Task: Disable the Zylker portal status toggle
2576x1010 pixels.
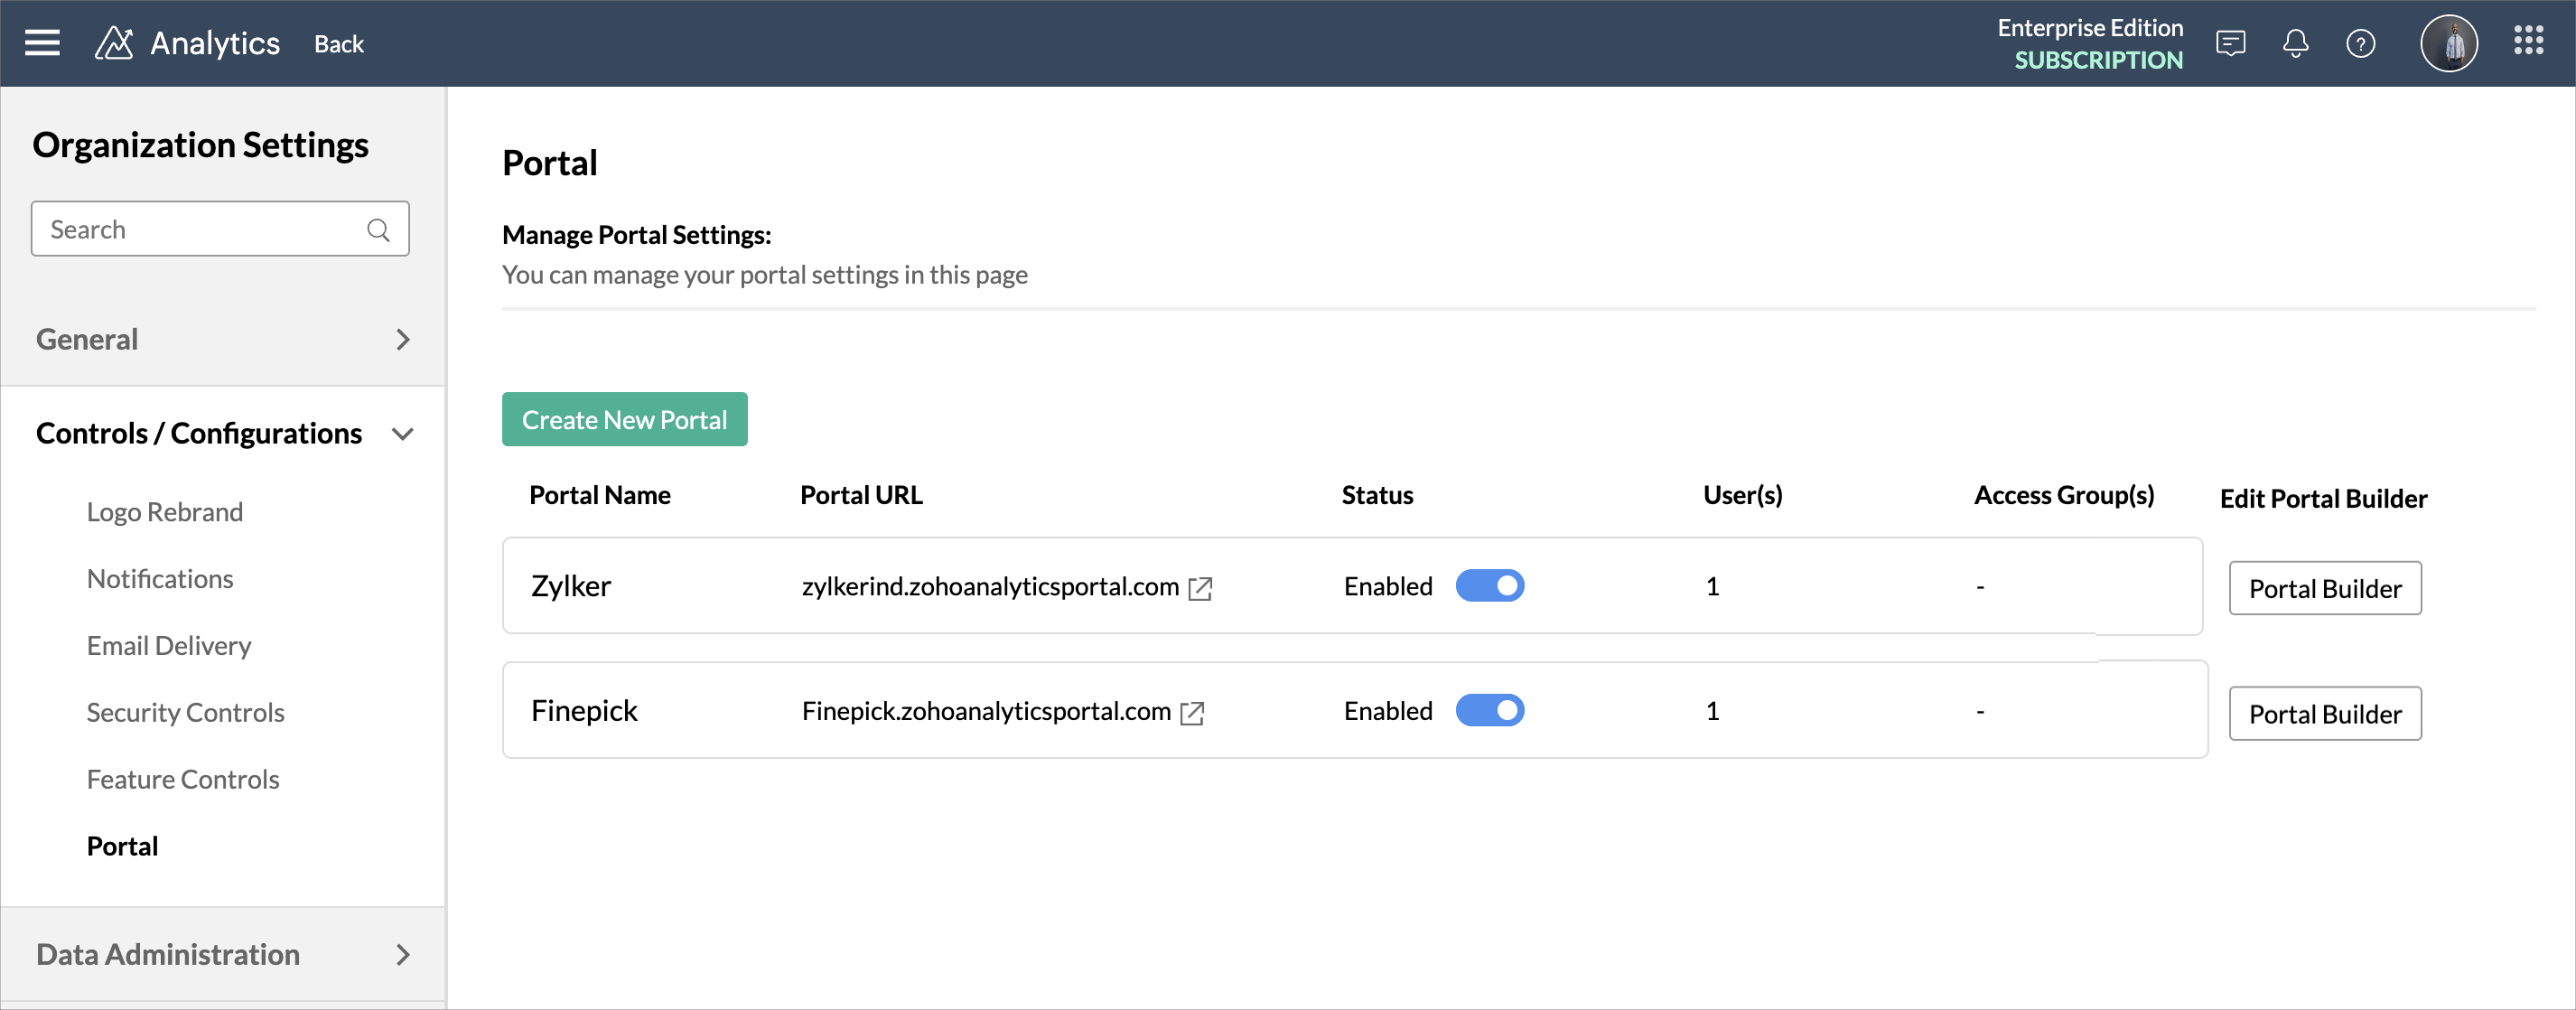Action: click(x=1489, y=586)
